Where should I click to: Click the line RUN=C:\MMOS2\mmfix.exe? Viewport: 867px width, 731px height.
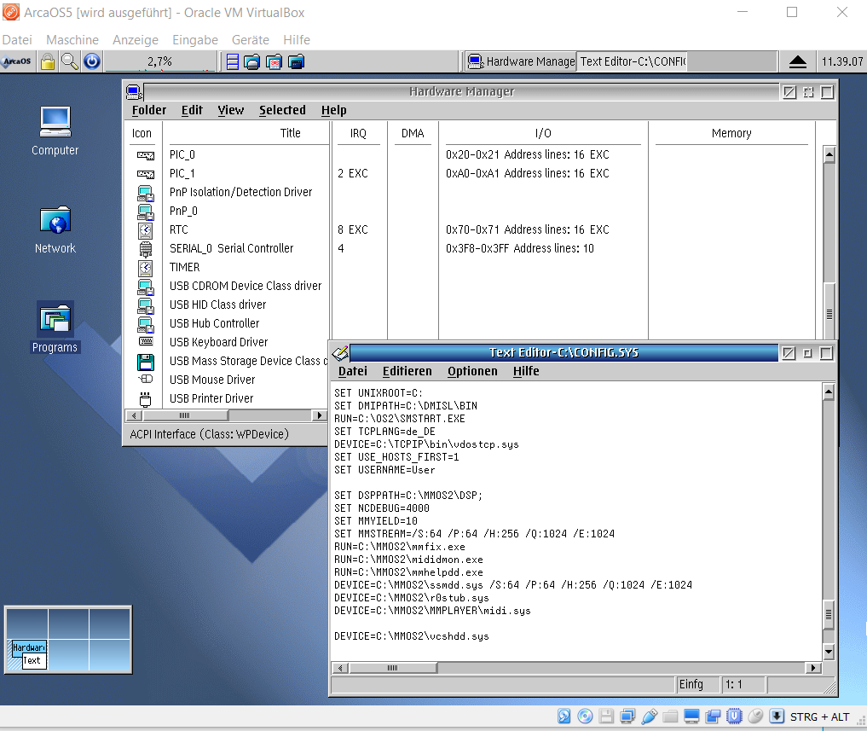(399, 547)
